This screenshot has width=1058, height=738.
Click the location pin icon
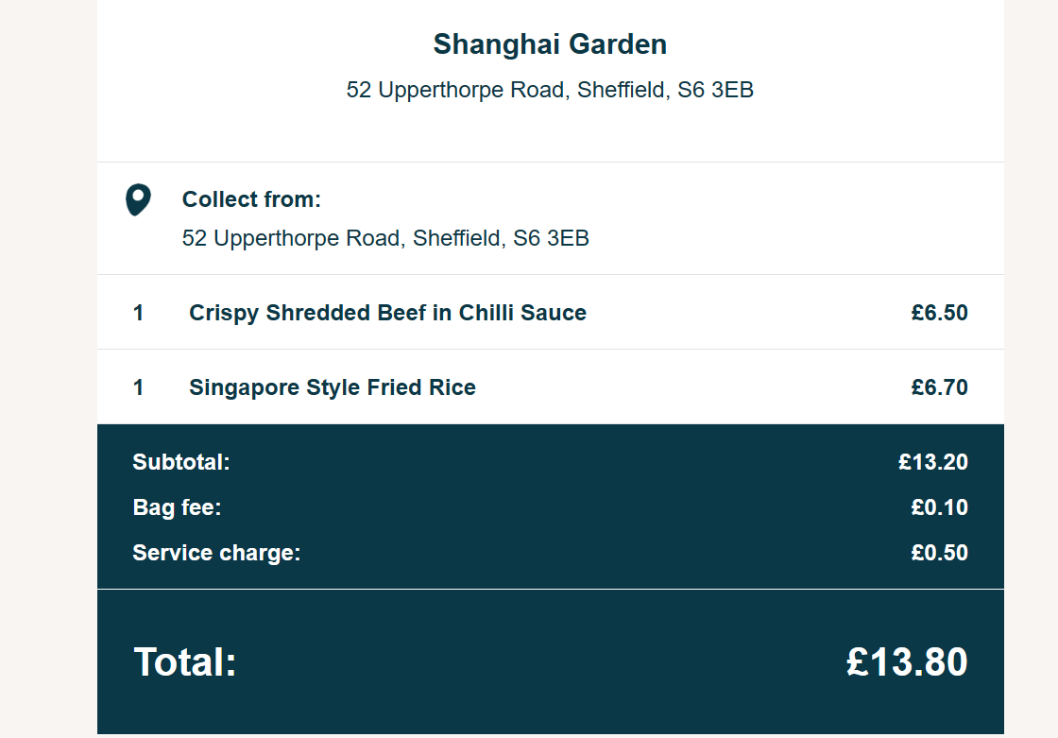tap(138, 200)
